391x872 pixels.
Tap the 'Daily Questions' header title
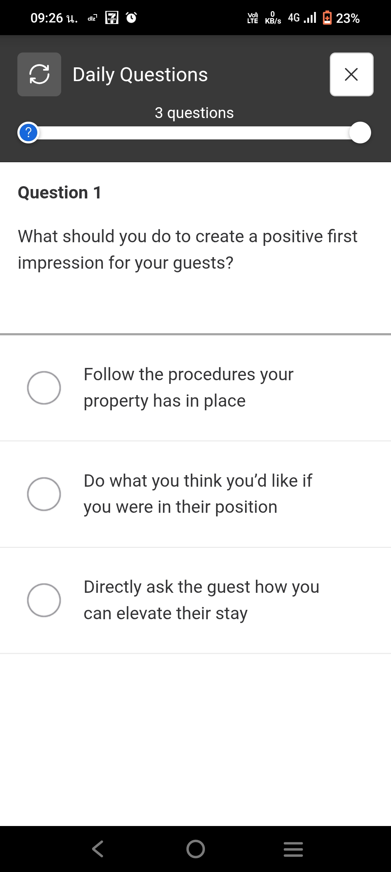pos(140,75)
